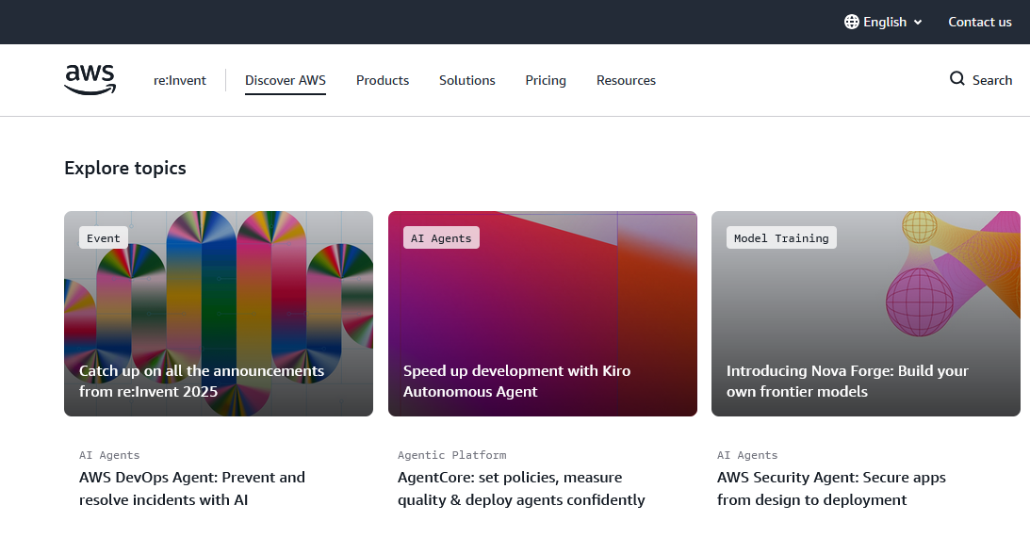Screen dimensions: 1030x554
Task: Open the re:Invent navigation link
Action: coord(180,80)
